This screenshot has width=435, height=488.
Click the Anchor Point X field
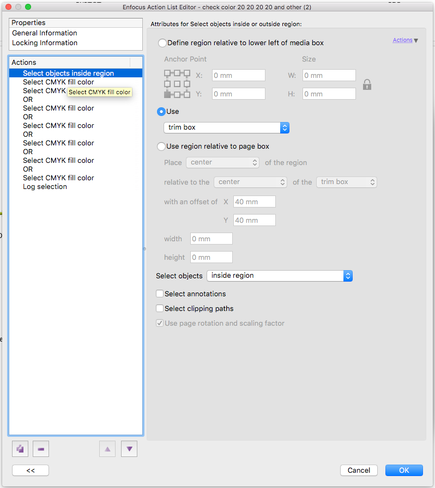(x=239, y=75)
